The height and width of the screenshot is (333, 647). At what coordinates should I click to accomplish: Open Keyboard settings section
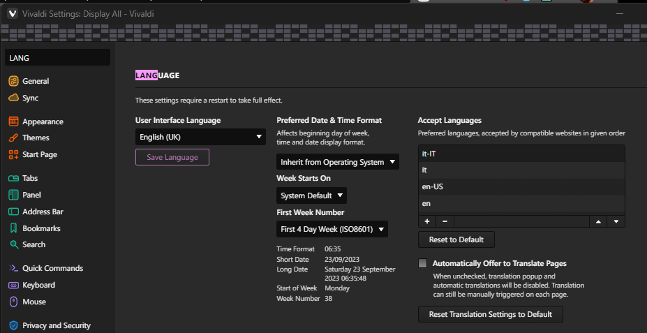point(39,285)
